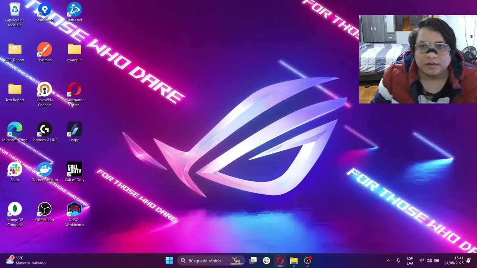Select the Test Report folder
477x268 pixels.
coord(15,92)
